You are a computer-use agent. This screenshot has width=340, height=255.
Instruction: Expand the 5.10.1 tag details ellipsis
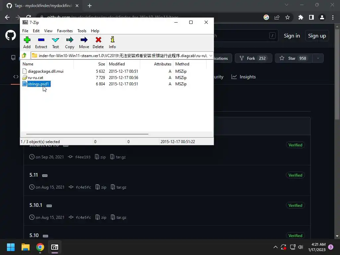coord(49,206)
